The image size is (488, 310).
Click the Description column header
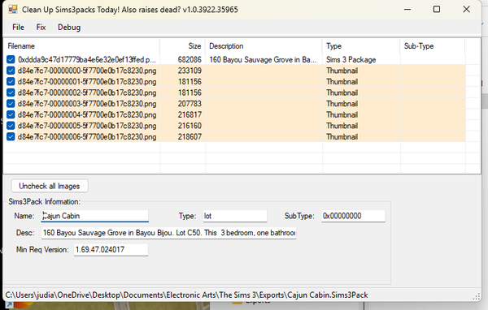[x=264, y=46]
